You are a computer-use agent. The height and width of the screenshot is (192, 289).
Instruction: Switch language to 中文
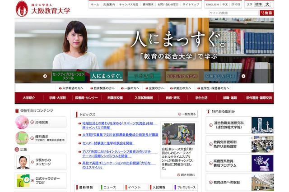tap(225, 5)
